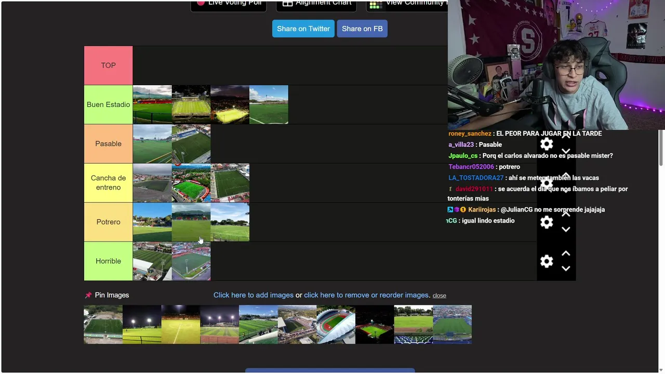Open settings gear for the Pasable tier
The height and width of the screenshot is (374, 665).
pos(547,144)
